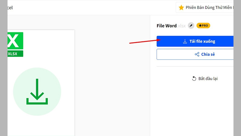Restart with the Bắt đầu lại link
This screenshot has height=136, width=241.
tap(205, 79)
